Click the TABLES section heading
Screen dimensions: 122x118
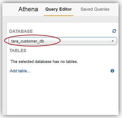point(18,50)
